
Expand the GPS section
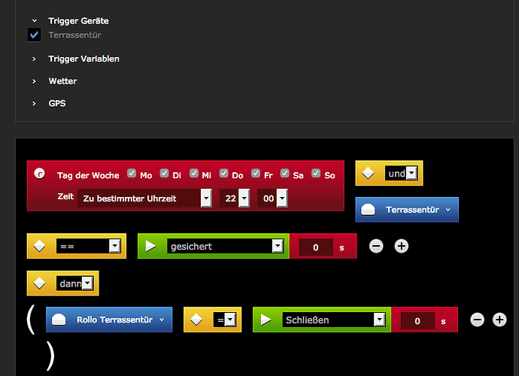[34, 103]
